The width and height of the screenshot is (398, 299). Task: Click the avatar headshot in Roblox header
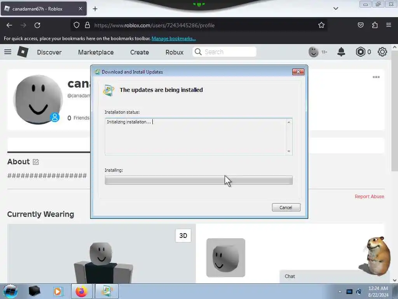pyautogui.click(x=314, y=52)
